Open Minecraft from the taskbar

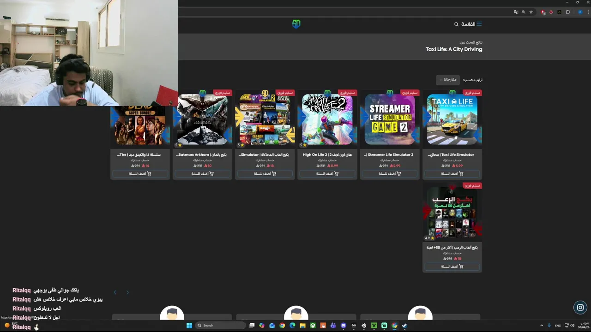pyautogui.click(x=374, y=326)
